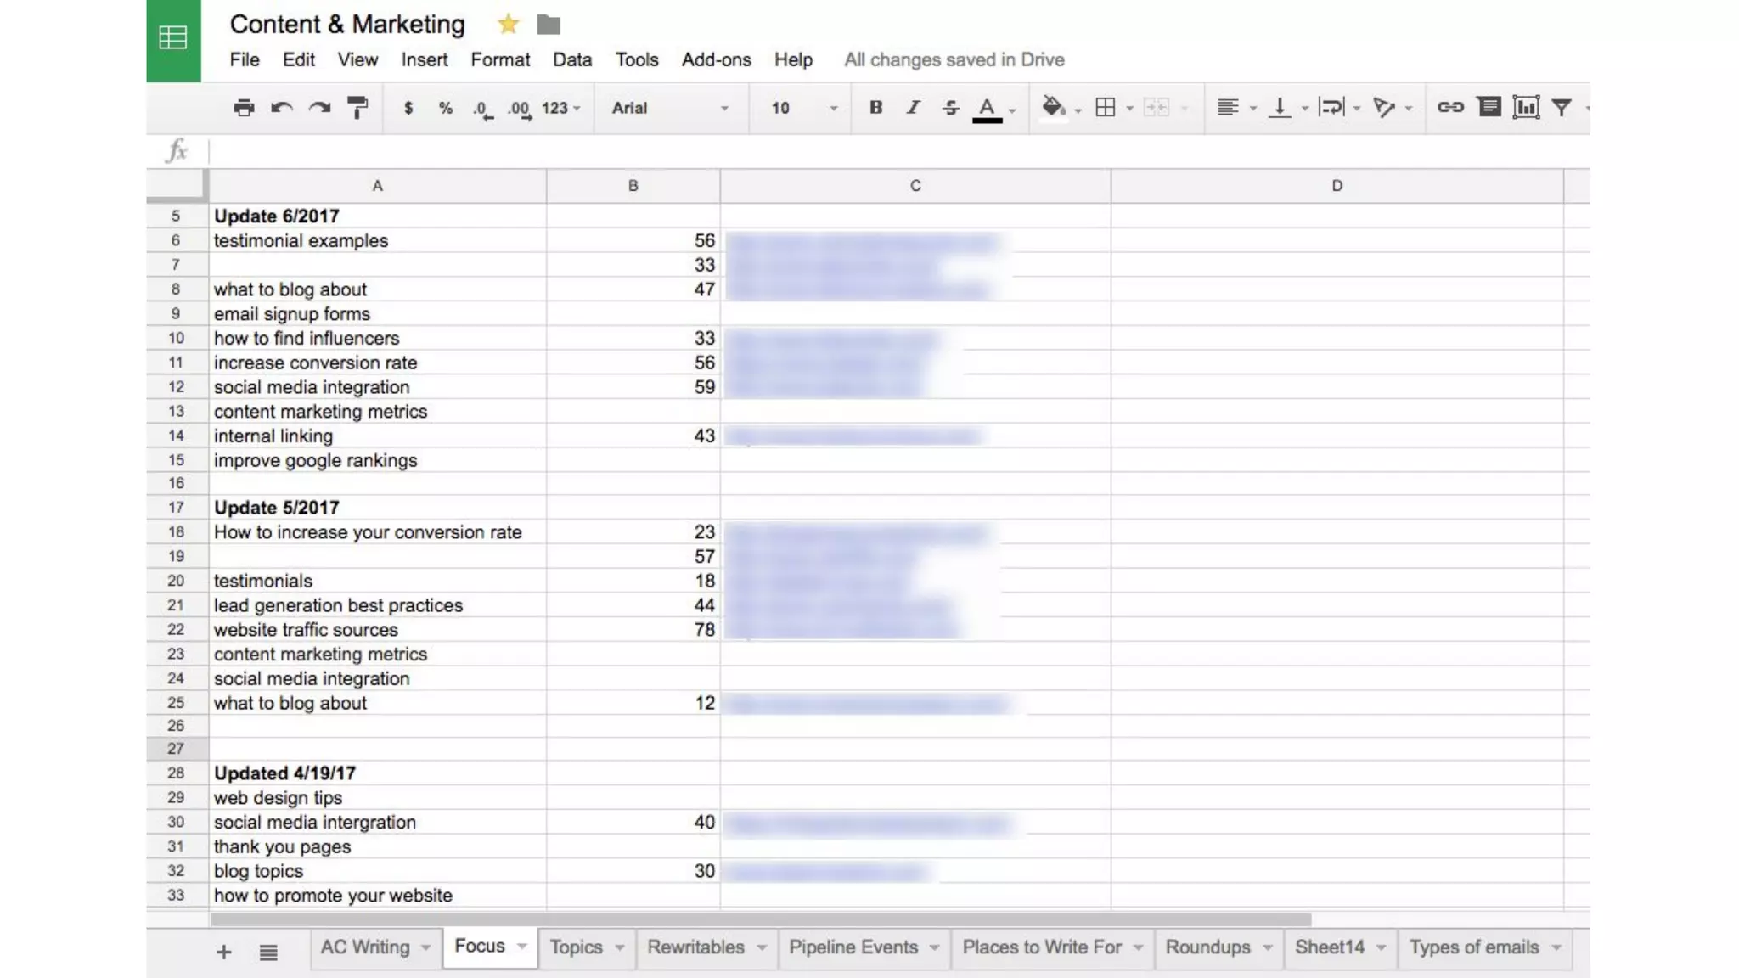1739x978 pixels.
Task: Toggle italic formatting
Action: (913, 107)
